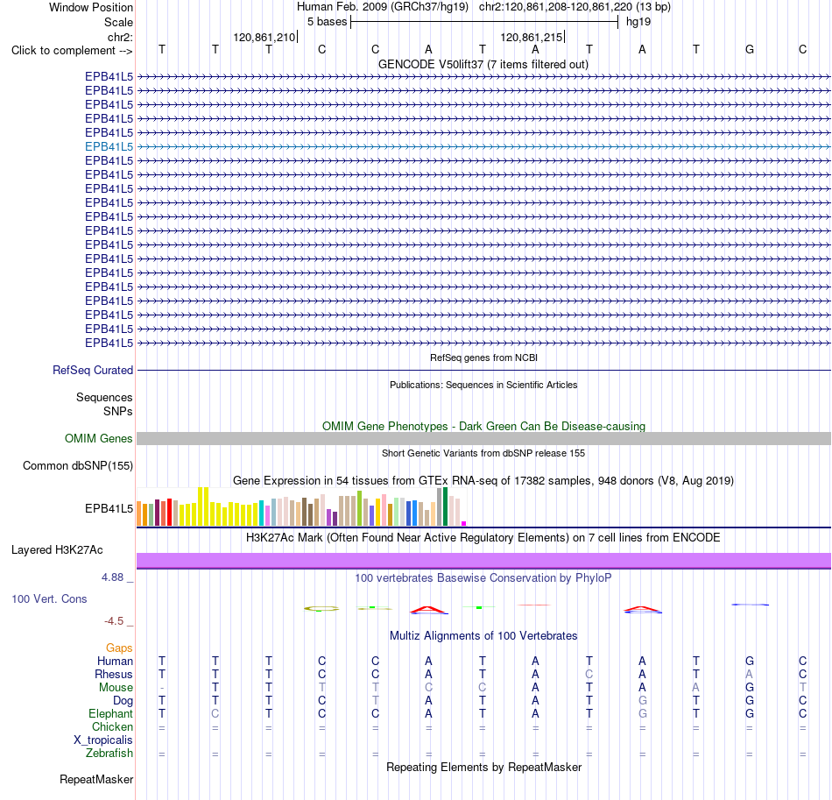Click the Sequences track label
The height and width of the screenshot is (800, 832).
104,397
